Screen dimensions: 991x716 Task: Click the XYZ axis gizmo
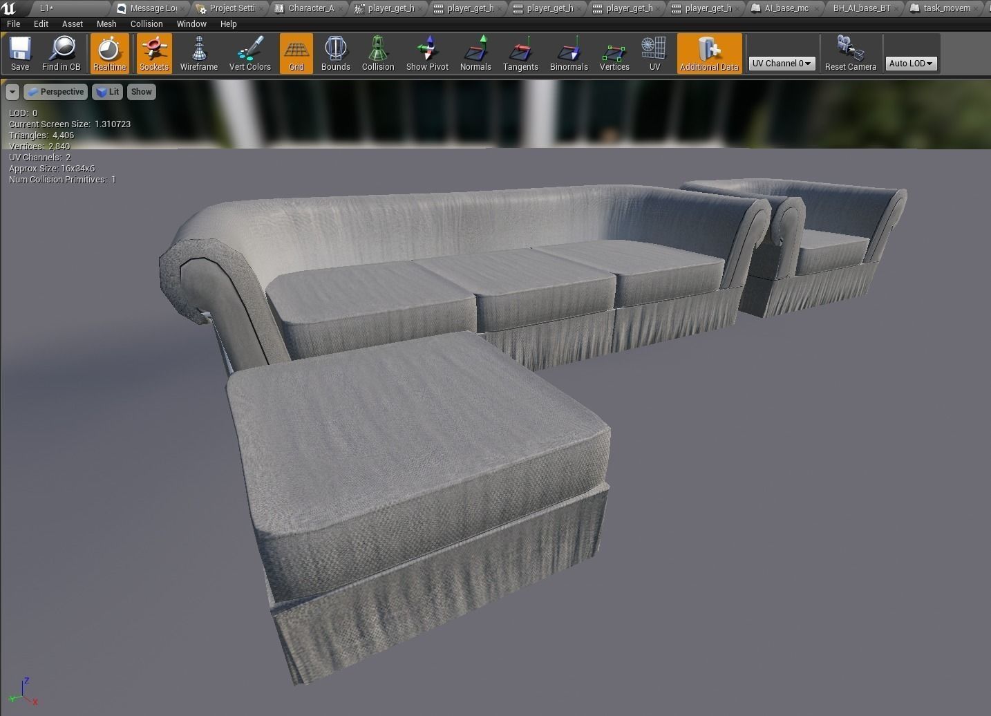23,693
